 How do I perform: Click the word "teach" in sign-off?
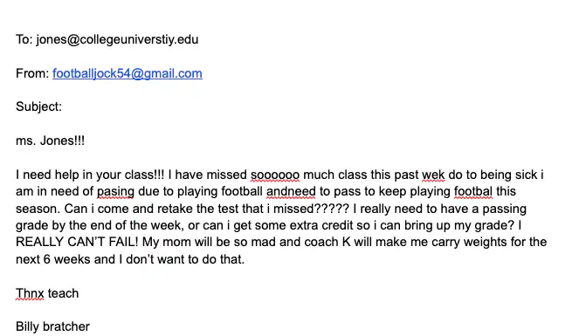pos(63,293)
